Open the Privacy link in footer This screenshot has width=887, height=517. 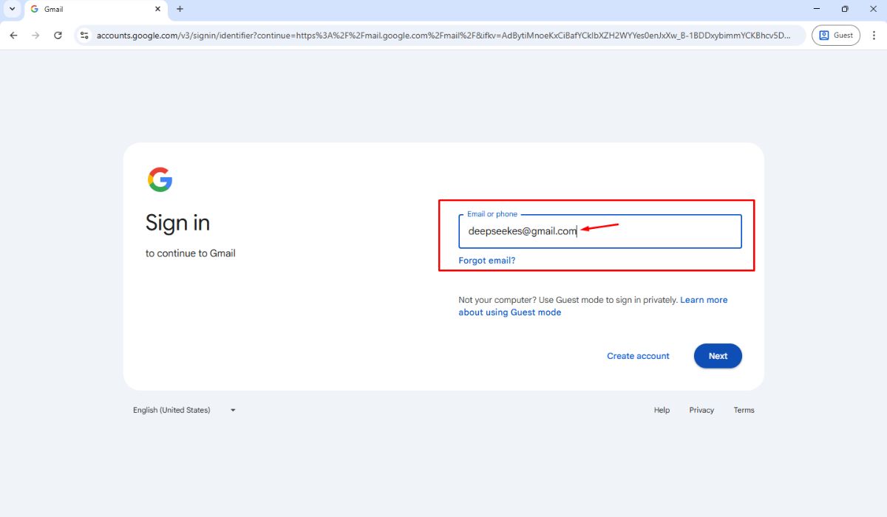[701, 410]
